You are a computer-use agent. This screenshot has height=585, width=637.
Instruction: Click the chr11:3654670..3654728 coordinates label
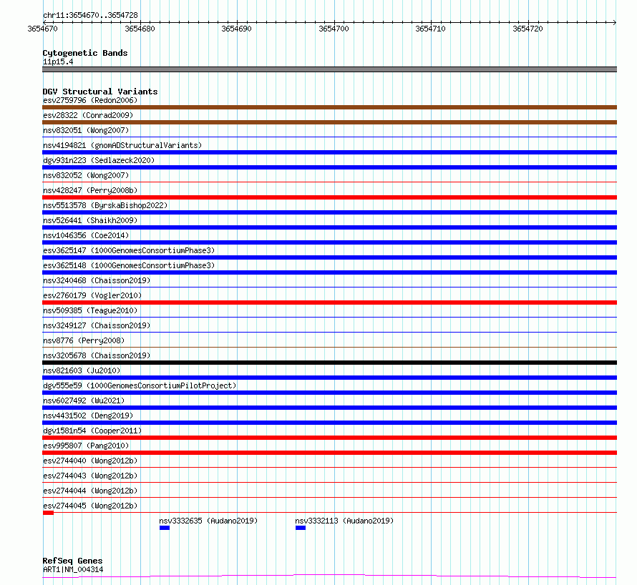[90, 15]
